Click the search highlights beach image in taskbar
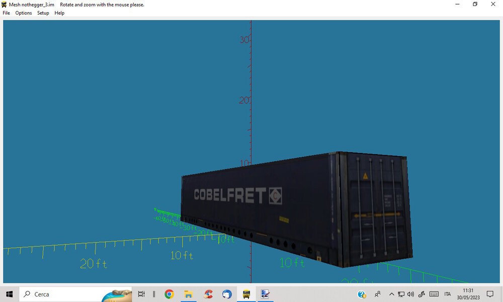Viewport: 503px width, 302px height. point(117,295)
